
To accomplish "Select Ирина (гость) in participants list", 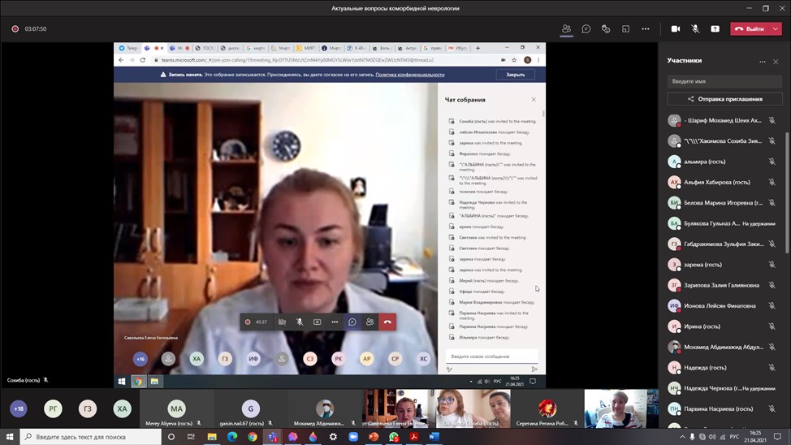I will [x=702, y=326].
